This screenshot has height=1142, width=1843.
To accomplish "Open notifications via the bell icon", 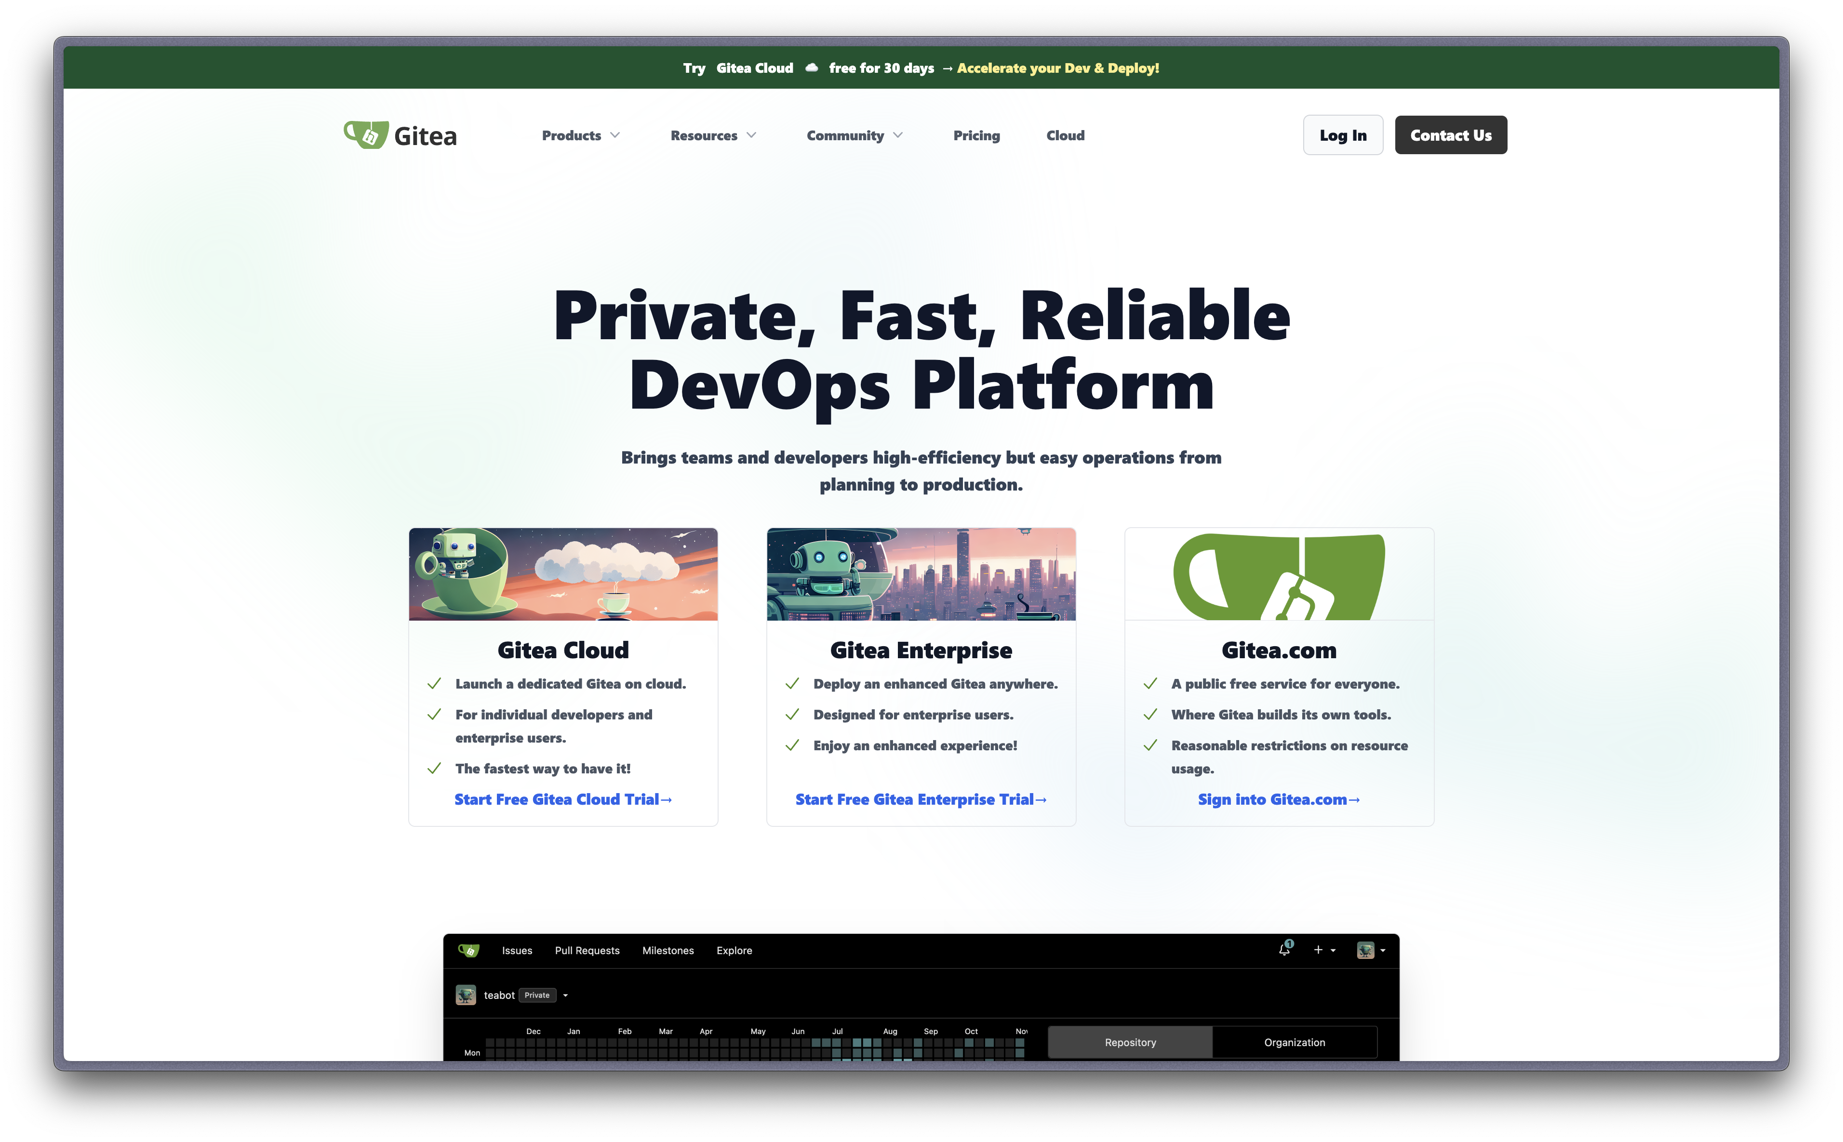I will [x=1284, y=949].
